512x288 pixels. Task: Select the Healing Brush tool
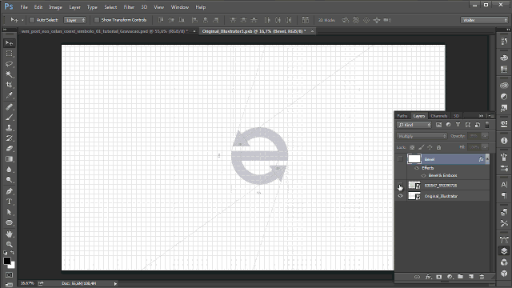(x=9, y=106)
